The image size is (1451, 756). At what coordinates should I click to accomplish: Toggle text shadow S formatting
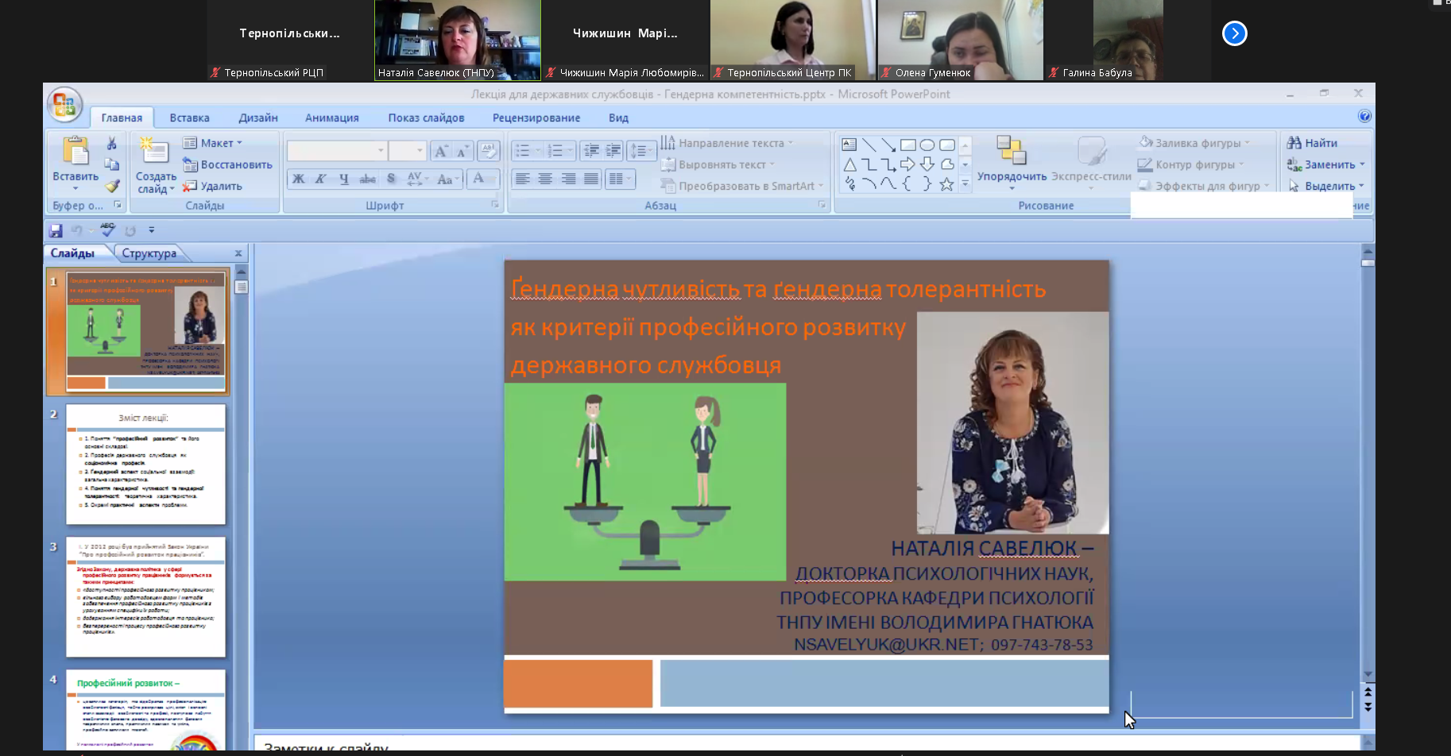[x=391, y=179]
